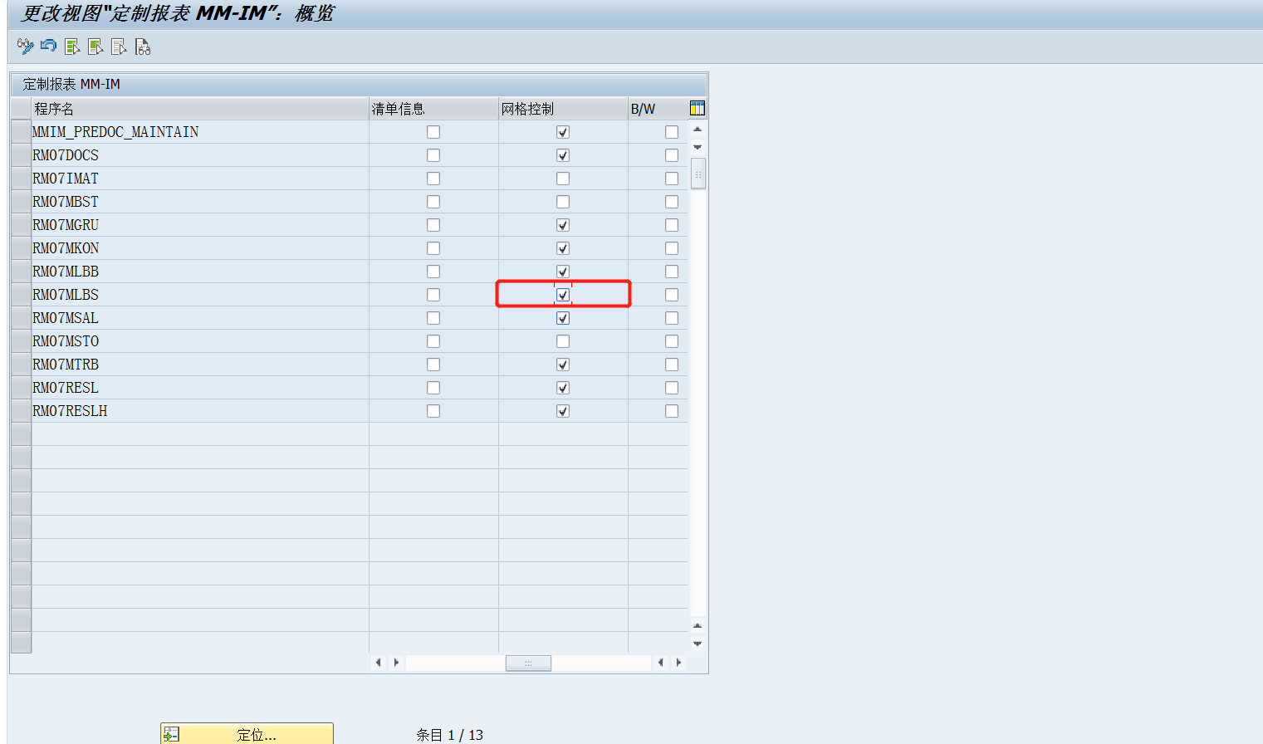Click the vertical scrollbar up arrow
1263x744 pixels.
pyautogui.click(x=698, y=130)
